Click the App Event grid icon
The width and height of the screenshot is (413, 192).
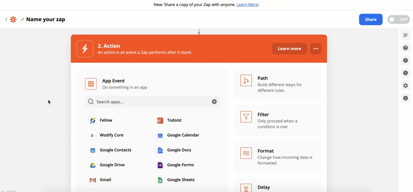click(91, 84)
